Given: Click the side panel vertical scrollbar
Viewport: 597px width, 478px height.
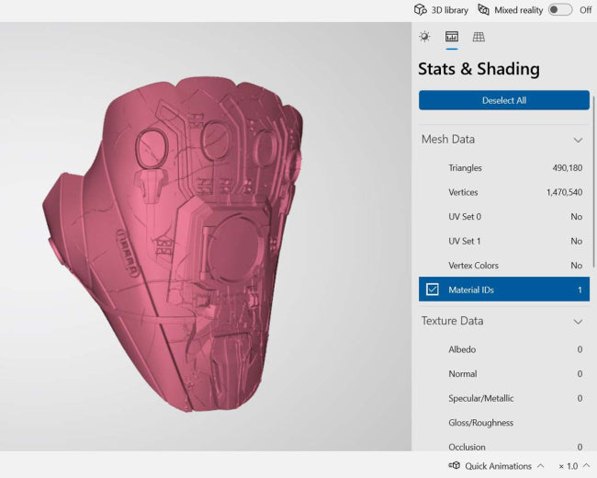Looking at the screenshot, I should pos(593,182).
